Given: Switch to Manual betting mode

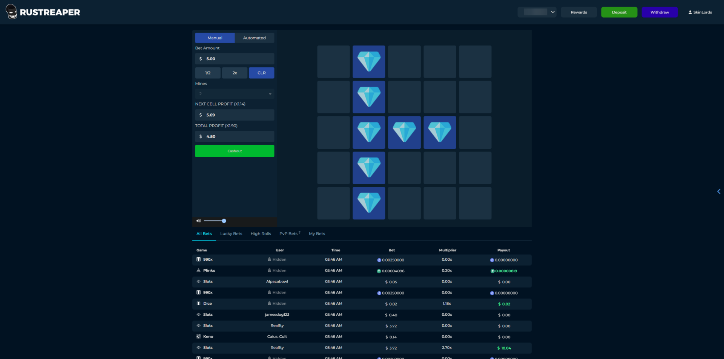Looking at the screenshot, I should pos(215,38).
